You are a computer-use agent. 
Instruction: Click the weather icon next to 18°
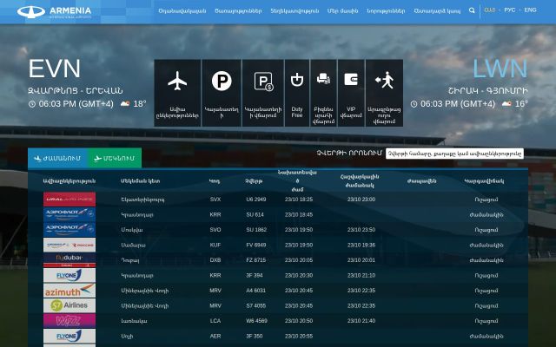tap(125, 104)
